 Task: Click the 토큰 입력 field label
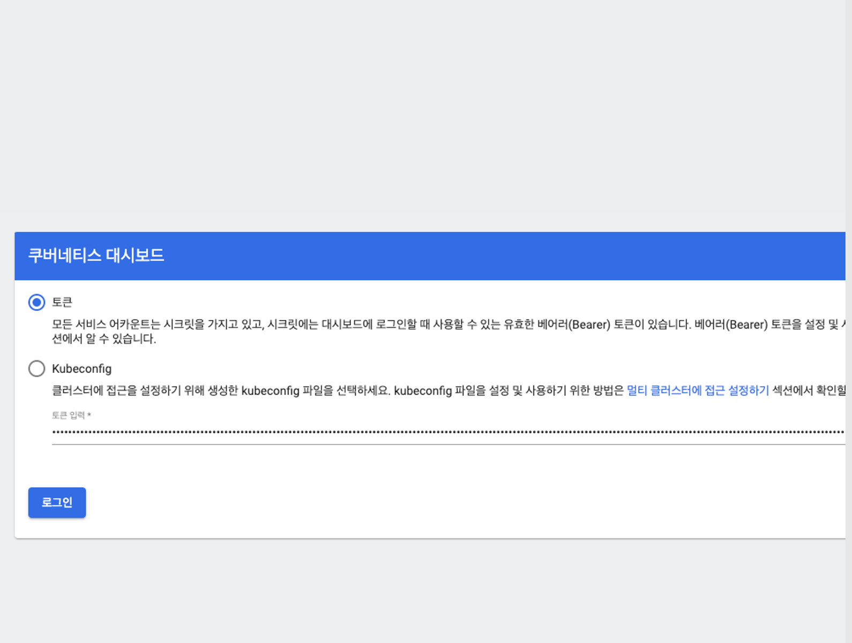71,415
